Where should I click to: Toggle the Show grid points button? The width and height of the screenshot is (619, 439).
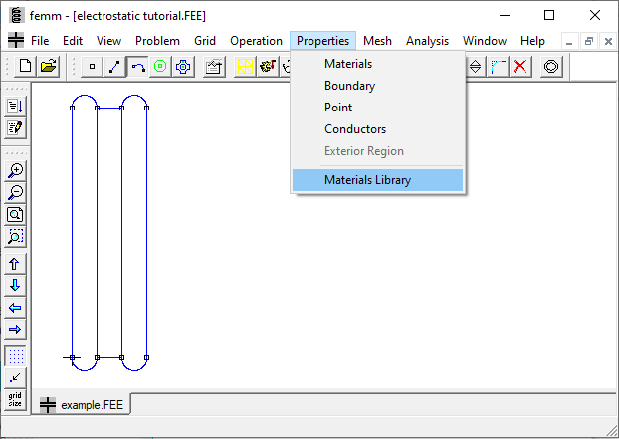tap(16, 356)
